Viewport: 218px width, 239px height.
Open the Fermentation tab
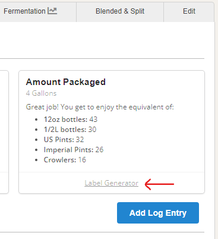(37, 11)
